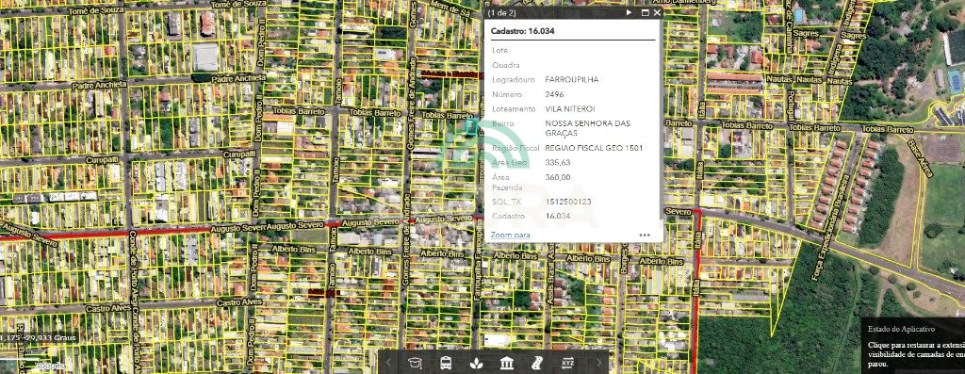Select the Área Geo value '335,63'
This screenshot has height=374, width=965.
[x=558, y=163]
